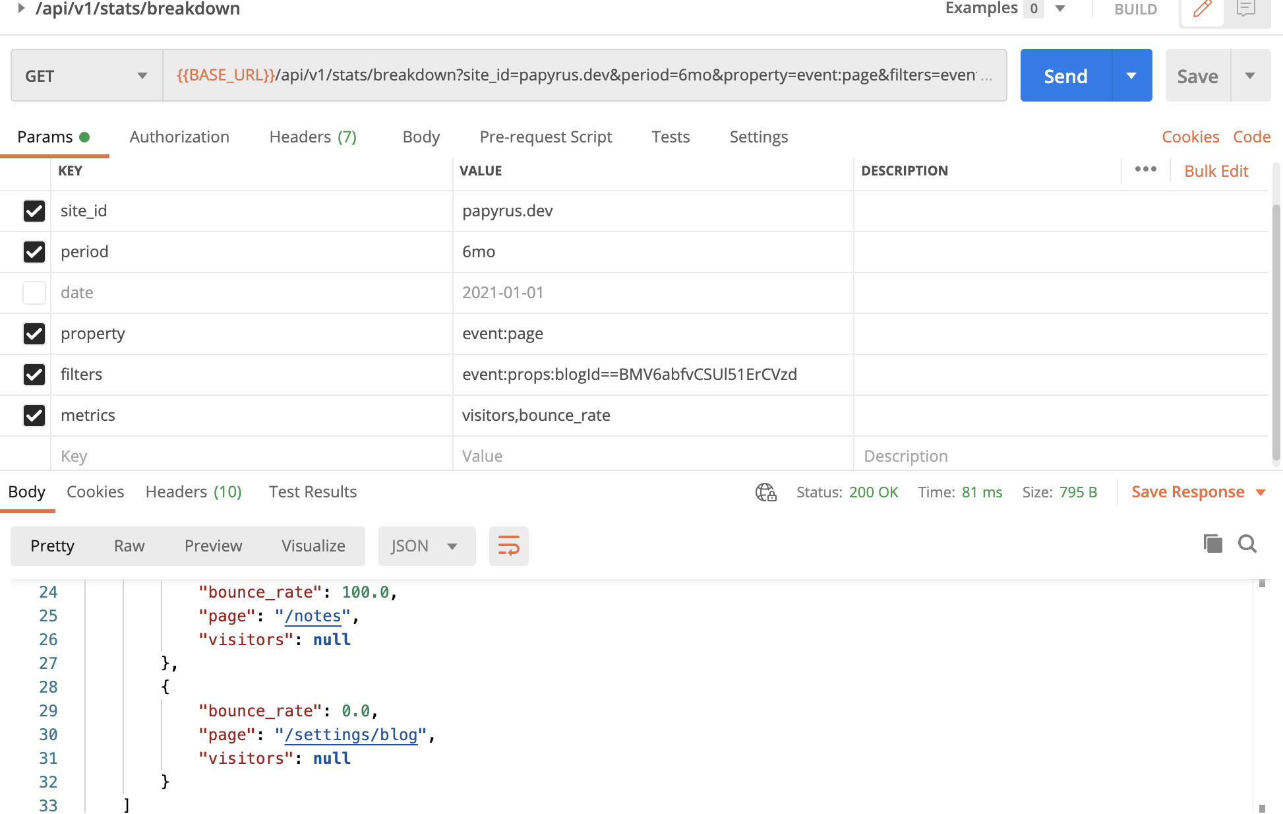The image size is (1283, 814).
Task: Switch to the Authorization tab
Action: click(179, 137)
